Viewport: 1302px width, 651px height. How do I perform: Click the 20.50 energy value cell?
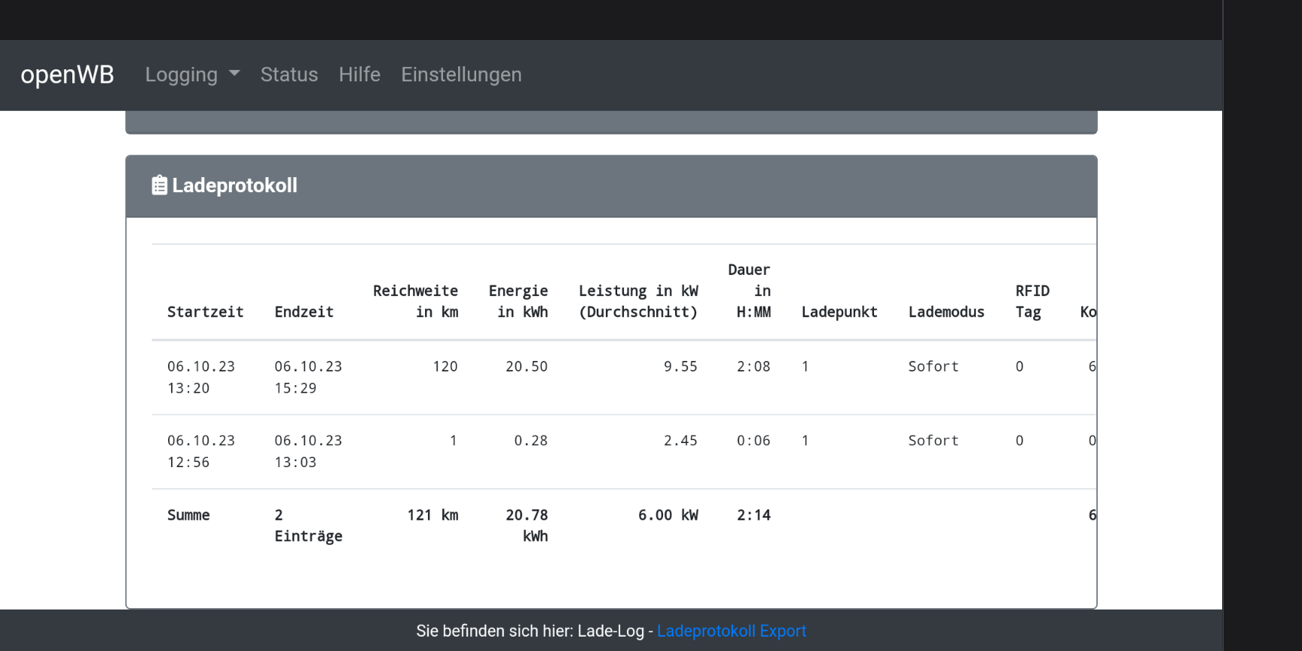tap(527, 366)
